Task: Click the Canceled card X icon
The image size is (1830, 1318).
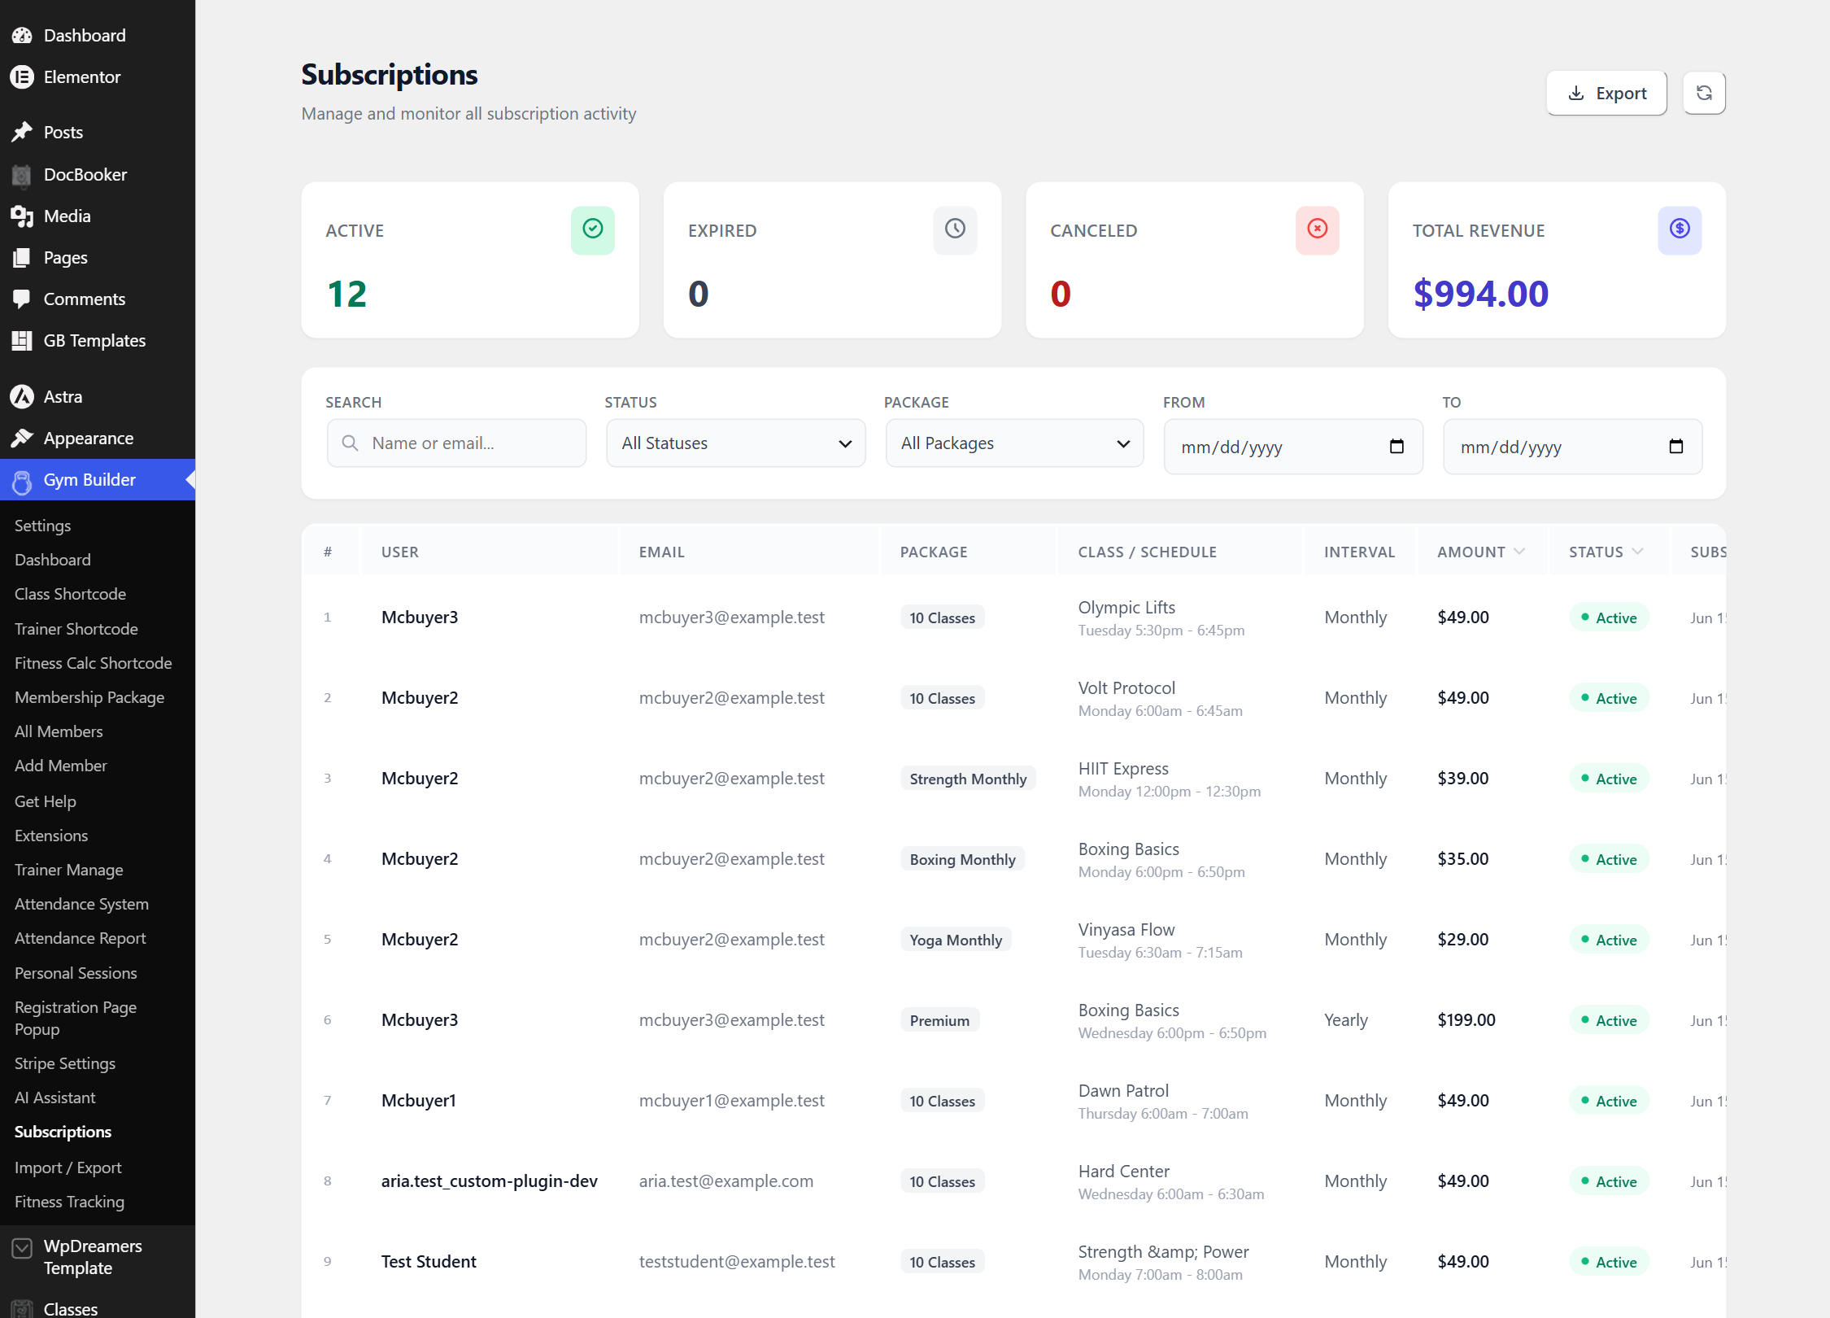Action: pyautogui.click(x=1318, y=229)
